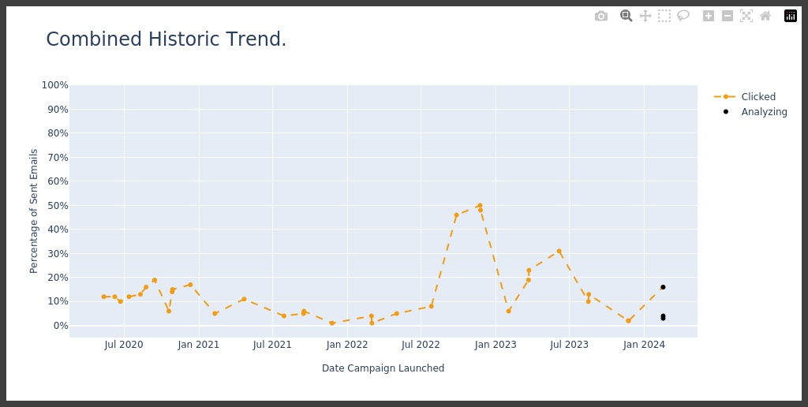Reset axes with the home icon
808x407 pixels.
(765, 16)
